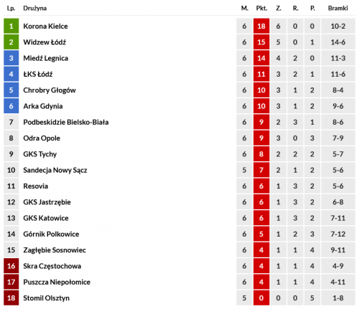Click the green position badge number 1

(x=11, y=26)
